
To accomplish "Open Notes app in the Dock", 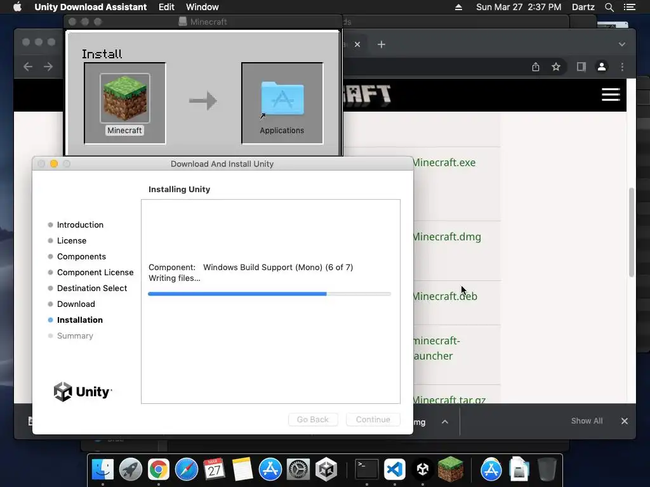I will click(242, 470).
